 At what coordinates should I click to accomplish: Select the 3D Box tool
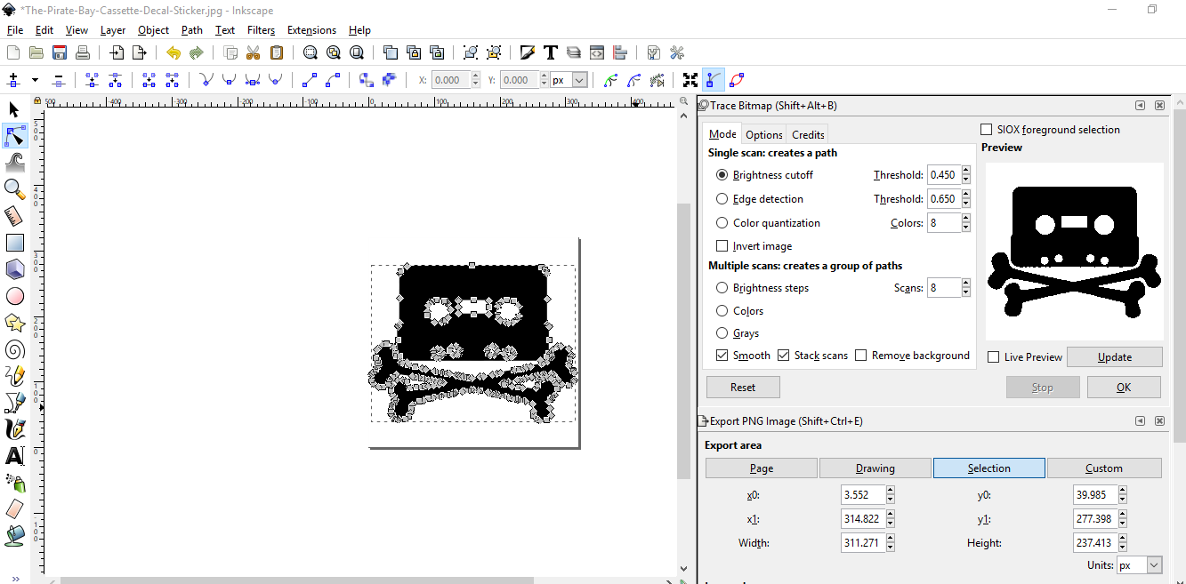(x=14, y=268)
